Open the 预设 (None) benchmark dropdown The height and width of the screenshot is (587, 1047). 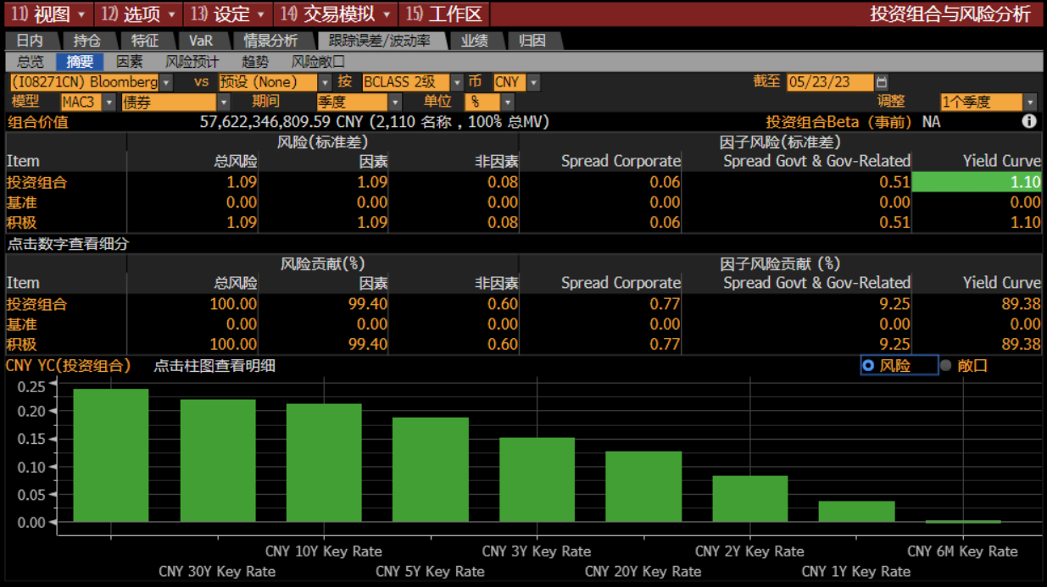tap(325, 82)
